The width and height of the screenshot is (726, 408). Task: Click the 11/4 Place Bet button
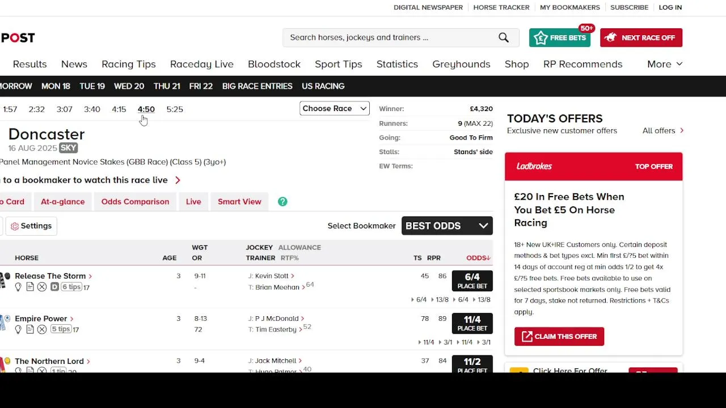click(472, 324)
